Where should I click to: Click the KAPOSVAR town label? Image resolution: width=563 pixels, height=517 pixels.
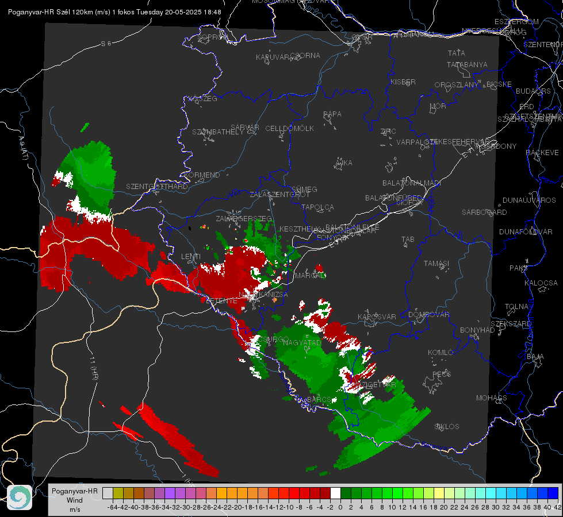click(x=377, y=317)
